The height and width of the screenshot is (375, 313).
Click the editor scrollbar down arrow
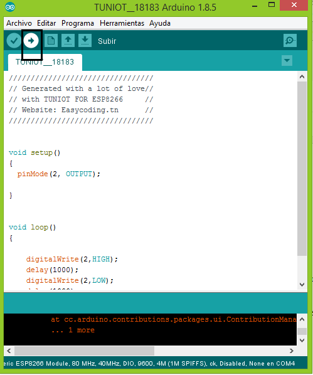(x=302, y=285)
